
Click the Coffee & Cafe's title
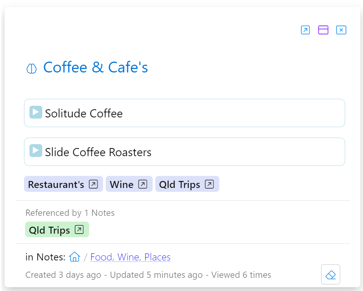[95, 67]
